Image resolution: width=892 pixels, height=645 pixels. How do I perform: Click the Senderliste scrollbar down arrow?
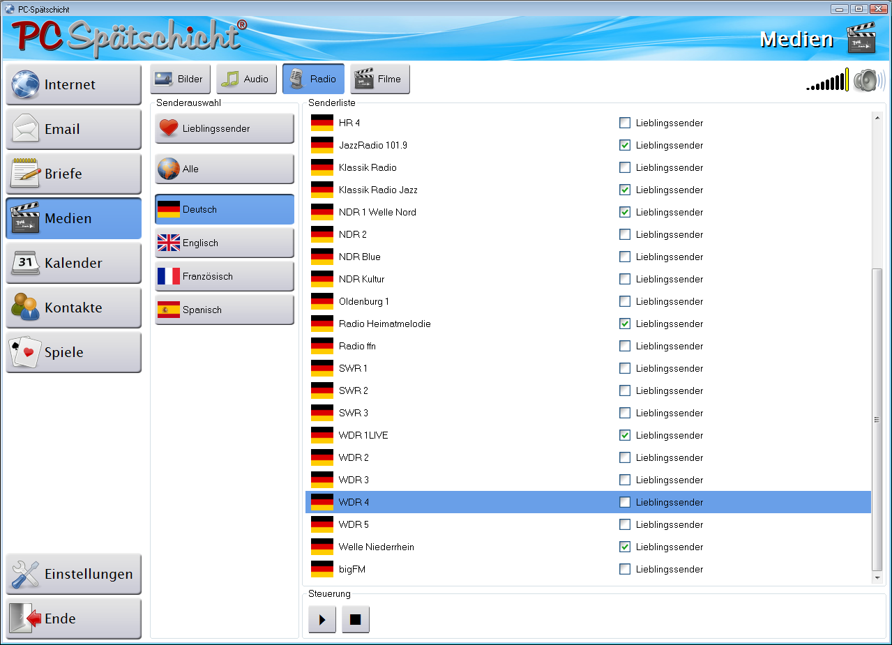(x=877, y=577)
